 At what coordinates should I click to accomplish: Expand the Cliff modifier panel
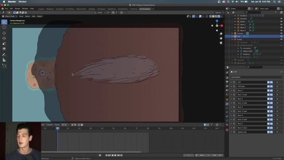[x=231, y=82]
